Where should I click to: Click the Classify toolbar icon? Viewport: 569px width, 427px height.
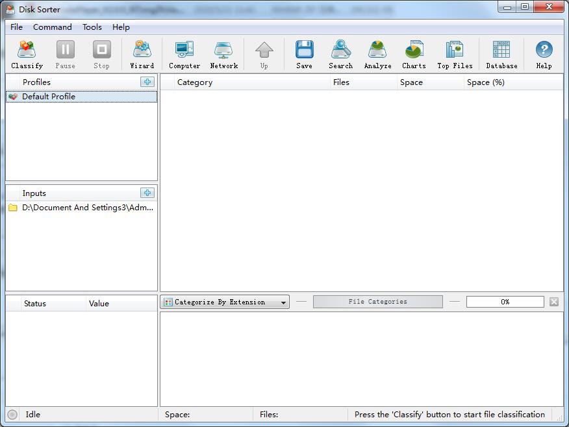(27, 55)
